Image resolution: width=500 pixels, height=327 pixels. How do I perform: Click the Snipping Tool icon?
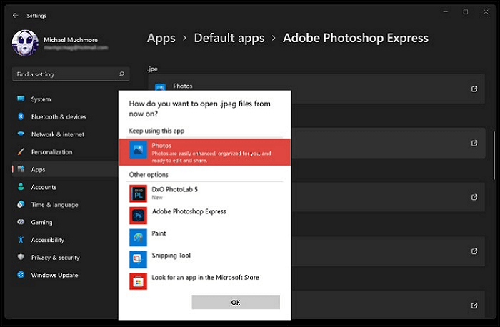(x=138, y=259)
